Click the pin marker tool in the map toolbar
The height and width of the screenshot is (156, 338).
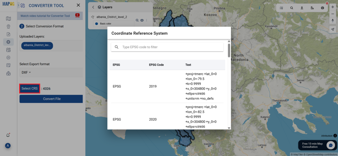[x=302, y=8]
